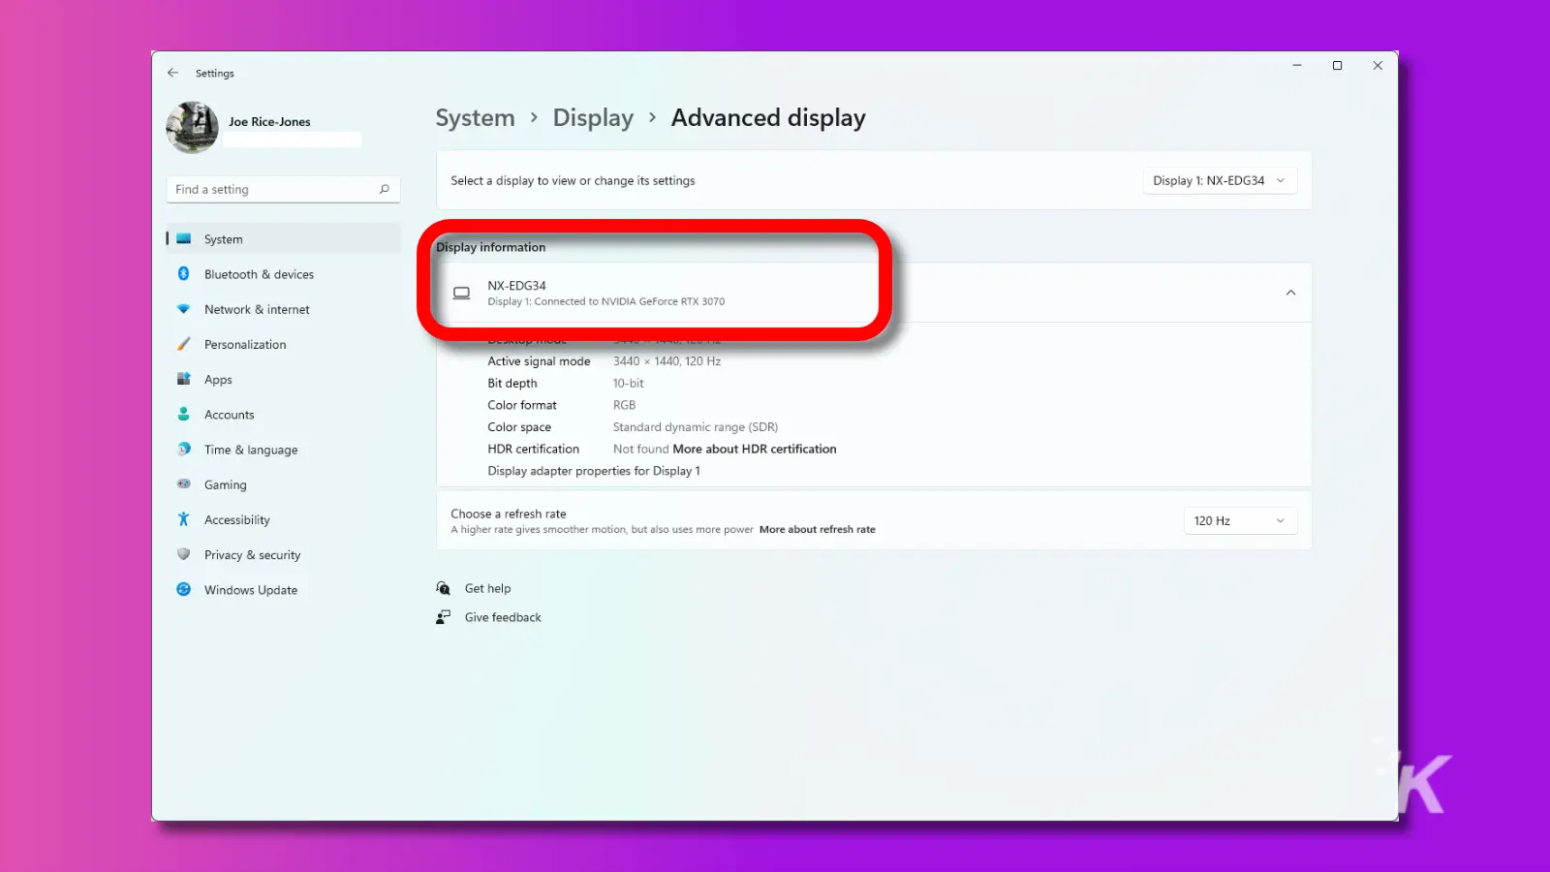Go to Privacy & security settings
The image size is (1550, 872).
click(283, 554)
